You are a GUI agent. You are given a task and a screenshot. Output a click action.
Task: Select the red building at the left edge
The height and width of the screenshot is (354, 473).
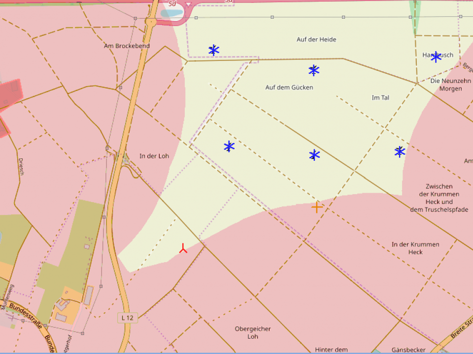click(x=11, y=92)
